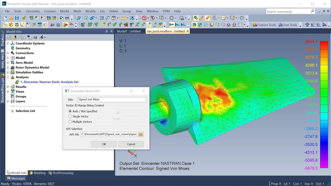This screenshot has width=331, height=186.
Task: Click the Save floppy disk icon
Action: tap(17, 18)
